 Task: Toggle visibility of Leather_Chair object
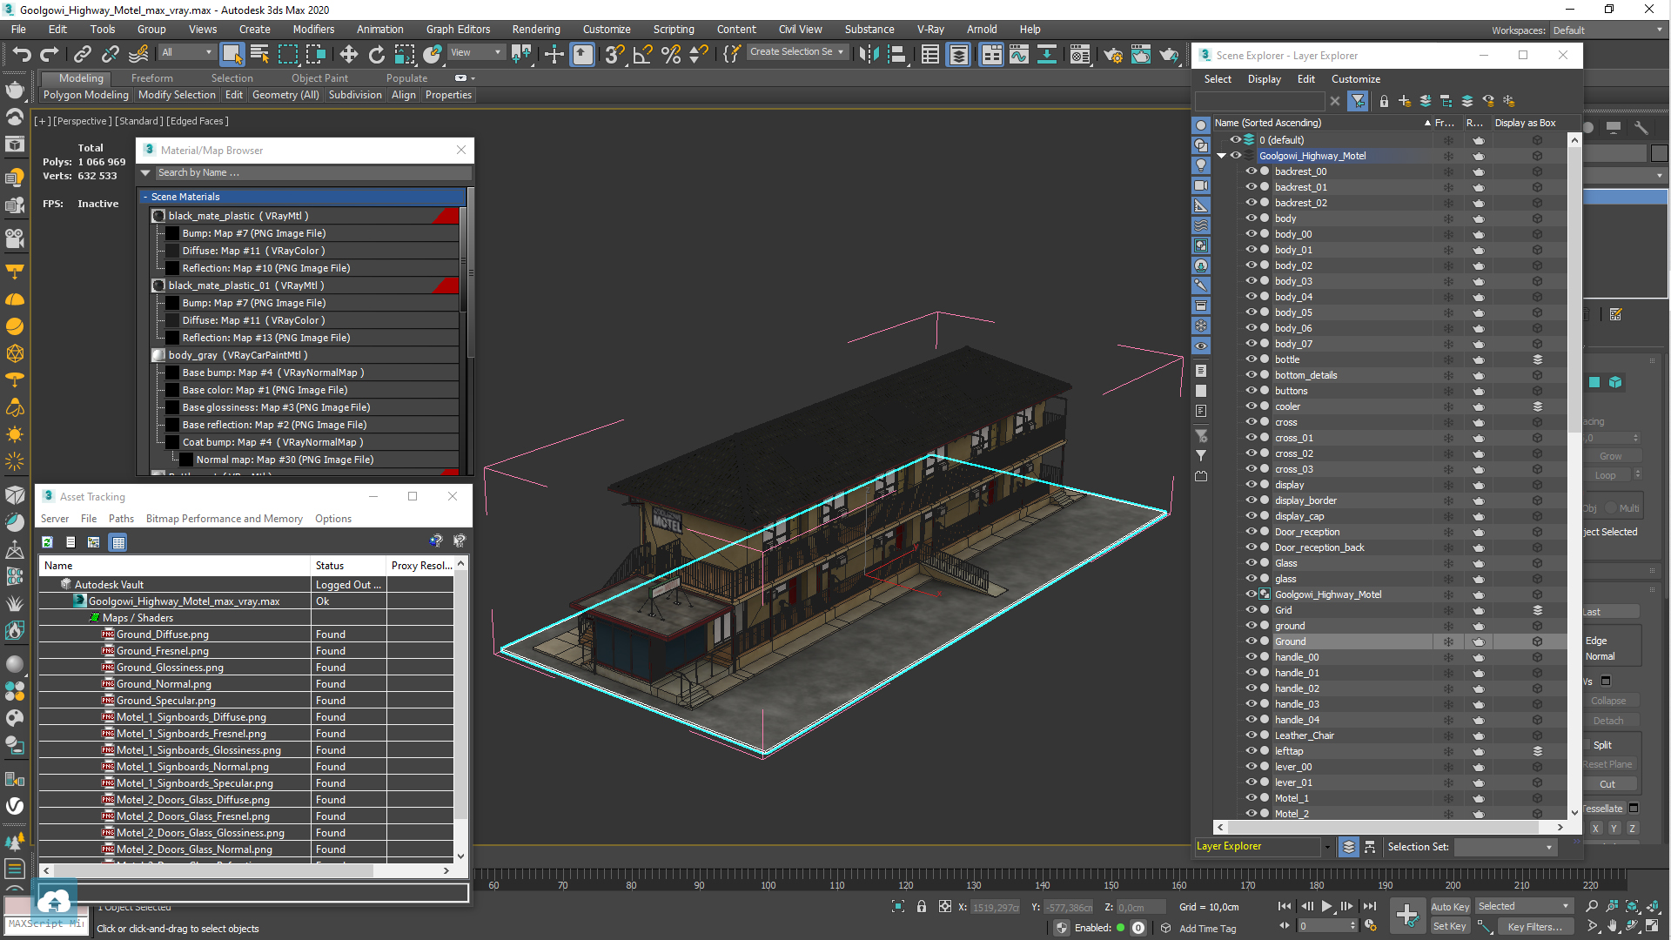1251,735
